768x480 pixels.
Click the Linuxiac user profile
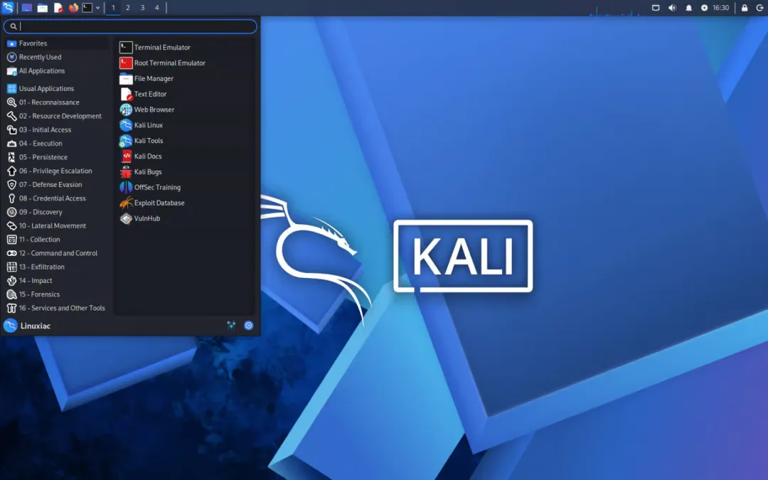[x=28, y=326]
